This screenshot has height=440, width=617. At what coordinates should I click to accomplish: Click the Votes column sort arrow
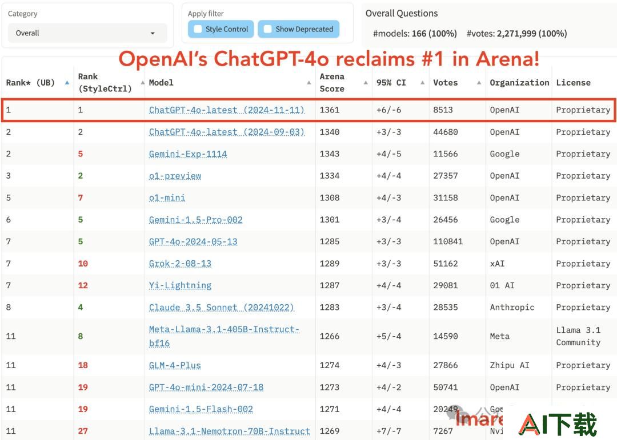click(x=479, y=83)
